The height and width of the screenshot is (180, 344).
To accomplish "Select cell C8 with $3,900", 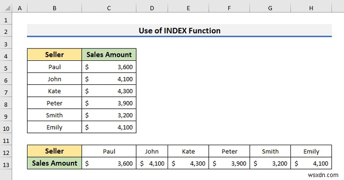I will click(x=109, y=103).
